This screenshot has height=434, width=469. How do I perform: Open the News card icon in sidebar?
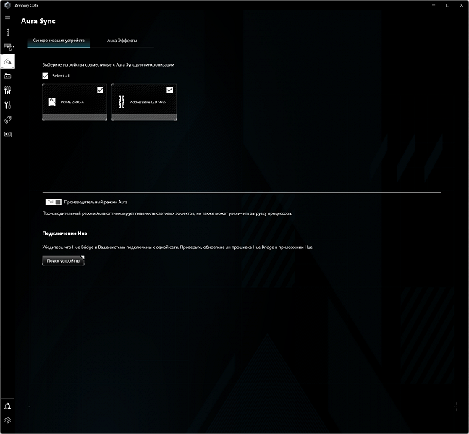tap(8, 135)
